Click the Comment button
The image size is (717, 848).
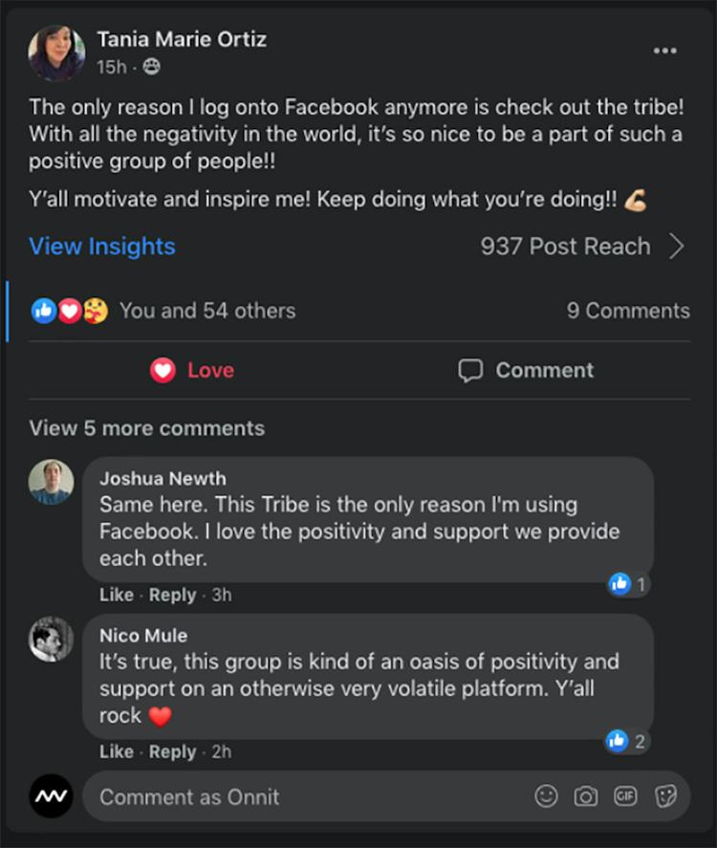point(526,371)
